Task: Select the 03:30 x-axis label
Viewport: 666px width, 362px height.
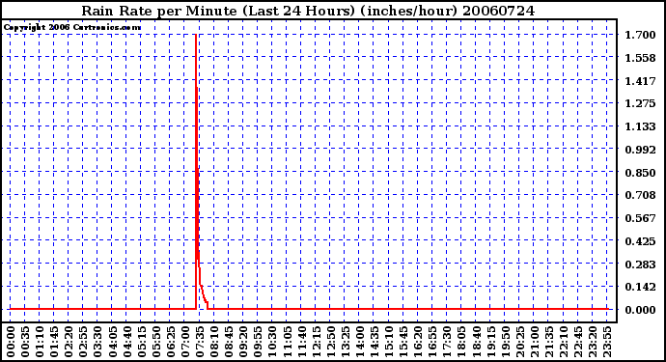Action: pos(97,343)
